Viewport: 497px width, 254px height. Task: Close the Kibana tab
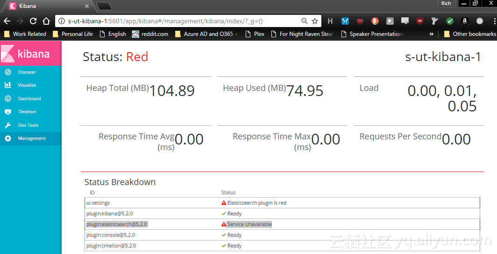[87, 6]
